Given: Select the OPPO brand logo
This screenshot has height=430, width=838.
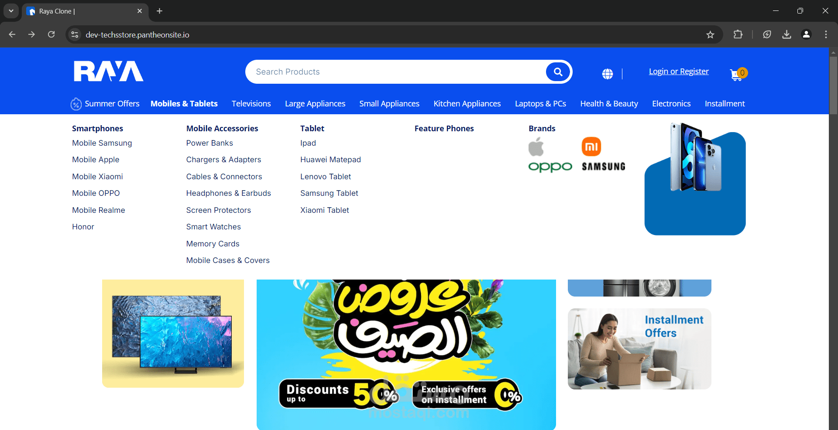Looking at the screenshot, I should coord(550,167).
